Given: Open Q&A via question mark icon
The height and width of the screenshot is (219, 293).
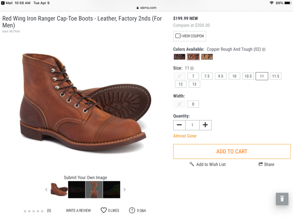Looking at the screenshot, I should (x=132, y=210).
